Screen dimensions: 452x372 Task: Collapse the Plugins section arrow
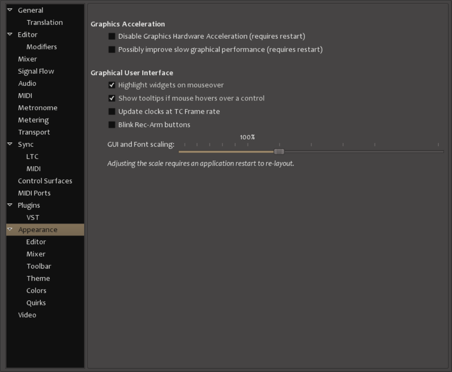pos(10,205)
